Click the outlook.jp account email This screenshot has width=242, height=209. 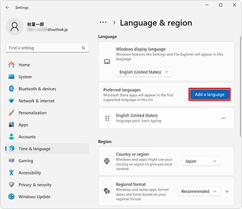coord(47,30)
